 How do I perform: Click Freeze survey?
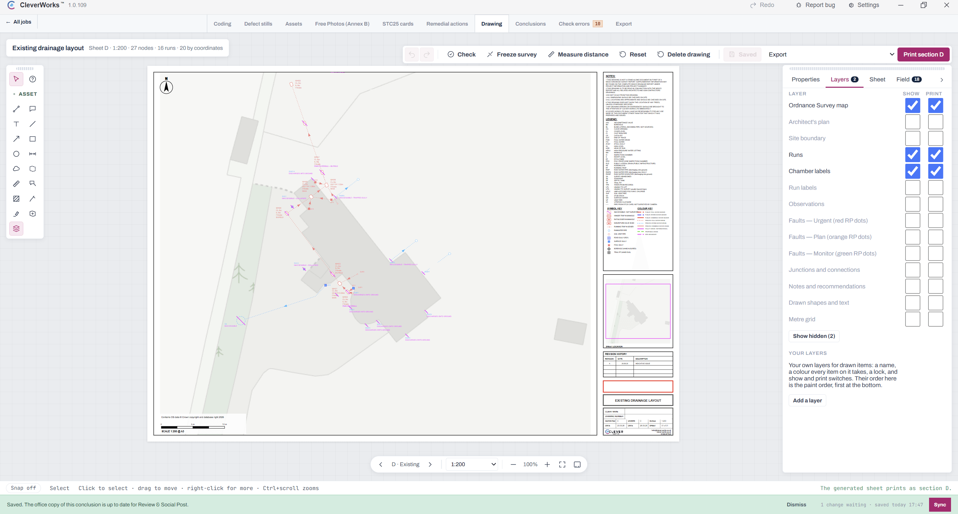tap(512, 54)
